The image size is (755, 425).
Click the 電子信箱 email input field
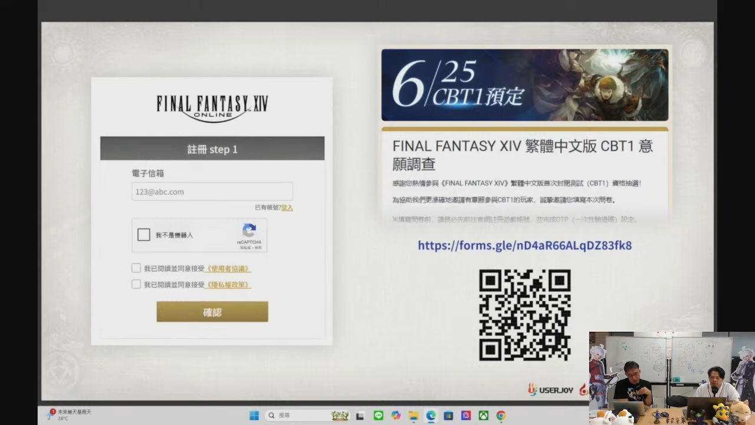click(x=212, y=192)
